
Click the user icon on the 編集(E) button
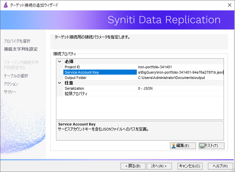point(174,146)
